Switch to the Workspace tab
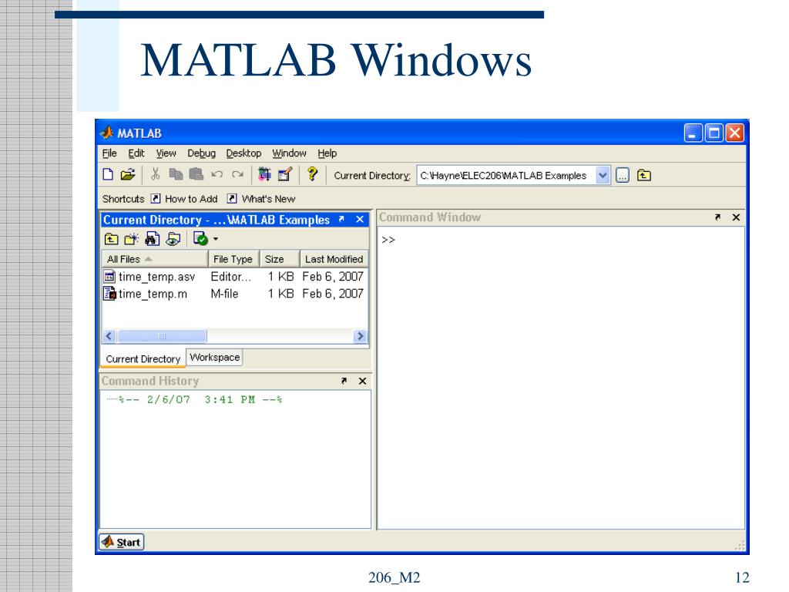The image size is (789, 592). click(x=214, y=358)
